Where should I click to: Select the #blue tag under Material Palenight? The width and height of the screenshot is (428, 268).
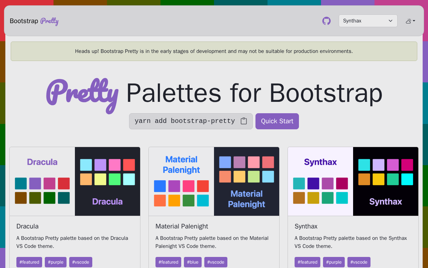[x=193, y=262]
